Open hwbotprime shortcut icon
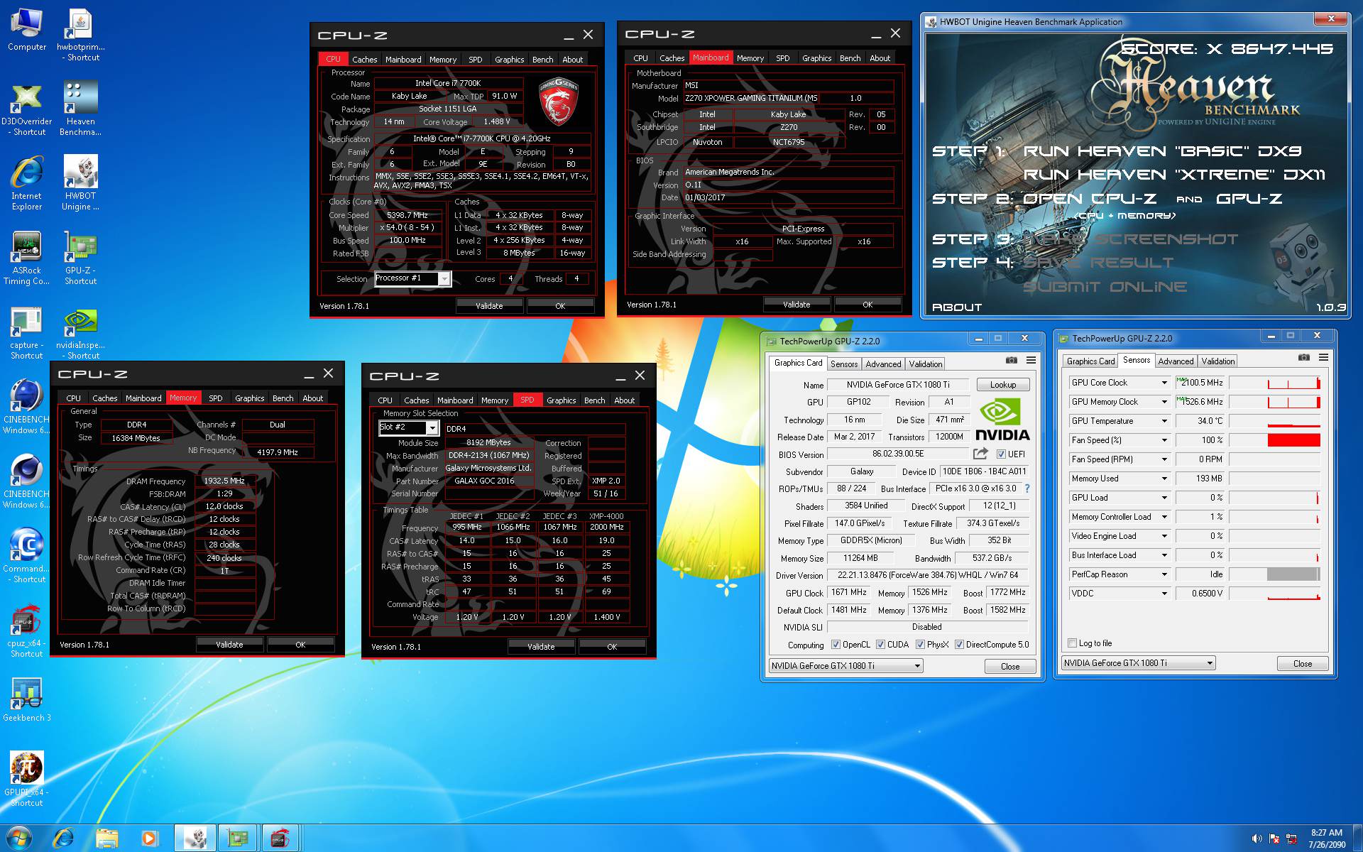The width and height of the screenshot is (1363, 852). [x=80, y=35]
